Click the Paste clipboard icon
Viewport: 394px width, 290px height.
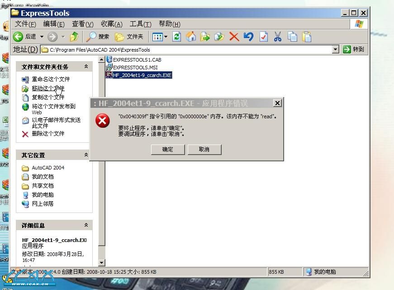[x=307, y=37]
